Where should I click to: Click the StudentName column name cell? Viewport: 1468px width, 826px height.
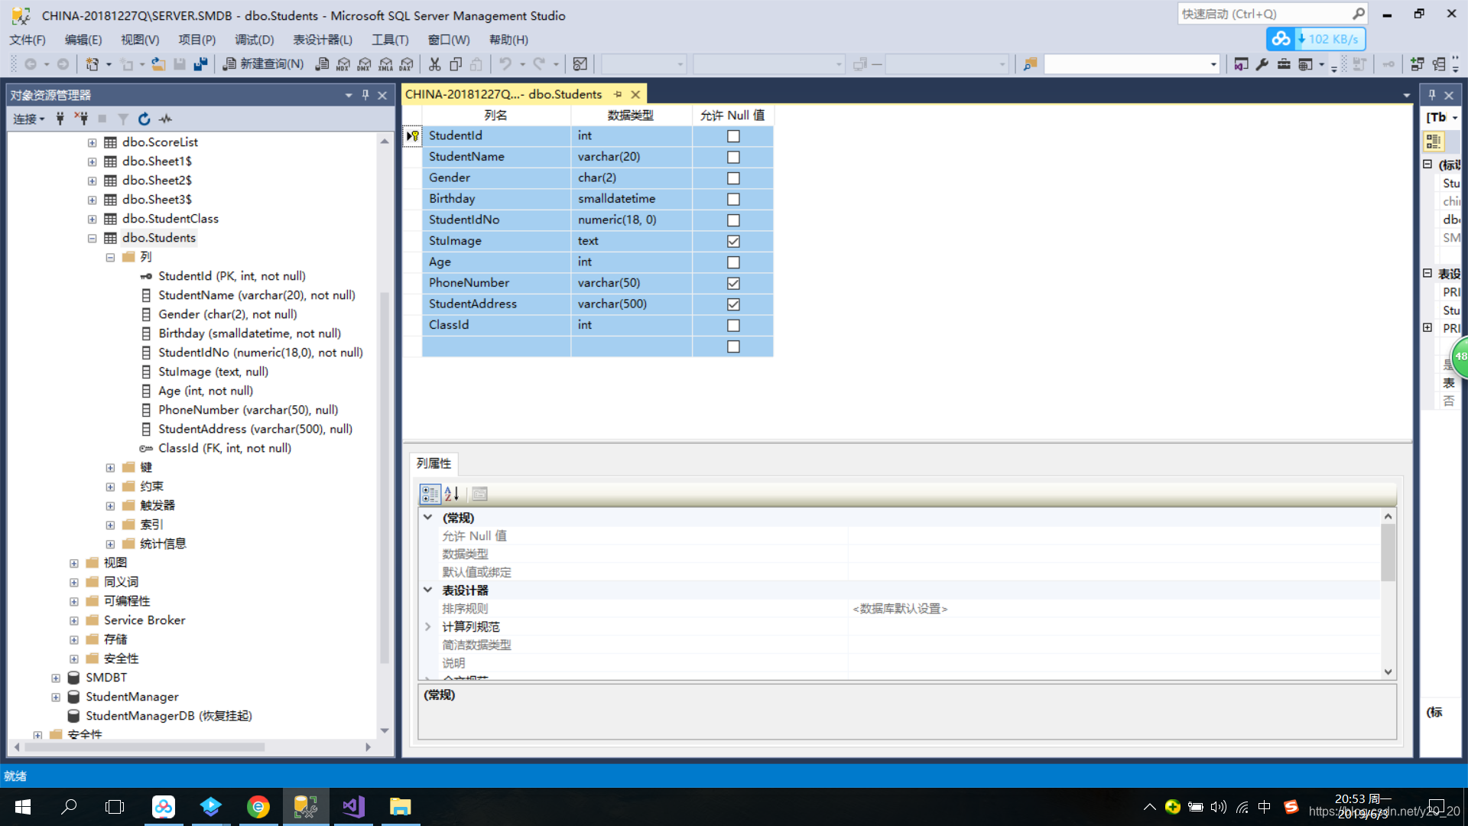(496, 157)
